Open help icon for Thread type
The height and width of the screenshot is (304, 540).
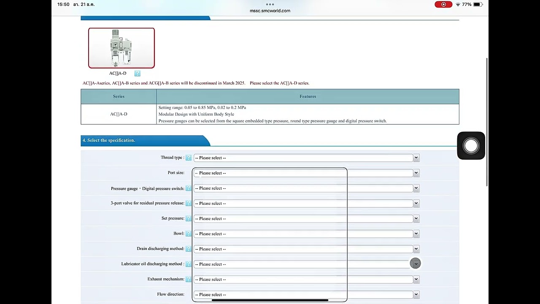click(x=189, y=157)
